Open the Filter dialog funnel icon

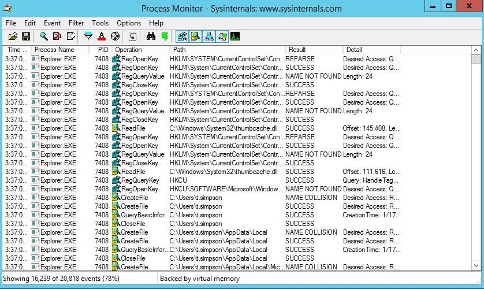tap(88, 36)
